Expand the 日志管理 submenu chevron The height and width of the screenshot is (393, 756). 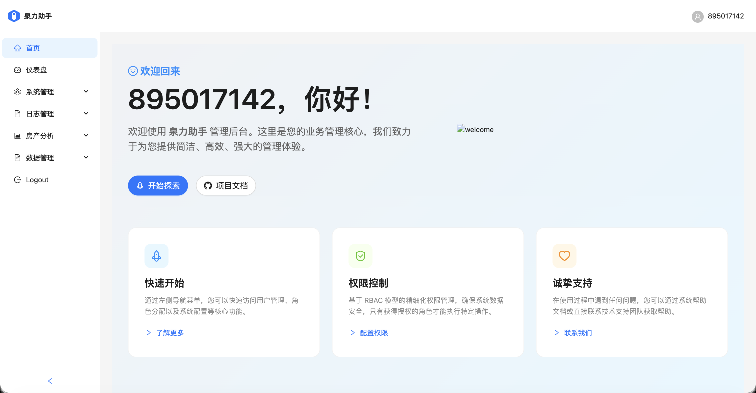point(86,113)
